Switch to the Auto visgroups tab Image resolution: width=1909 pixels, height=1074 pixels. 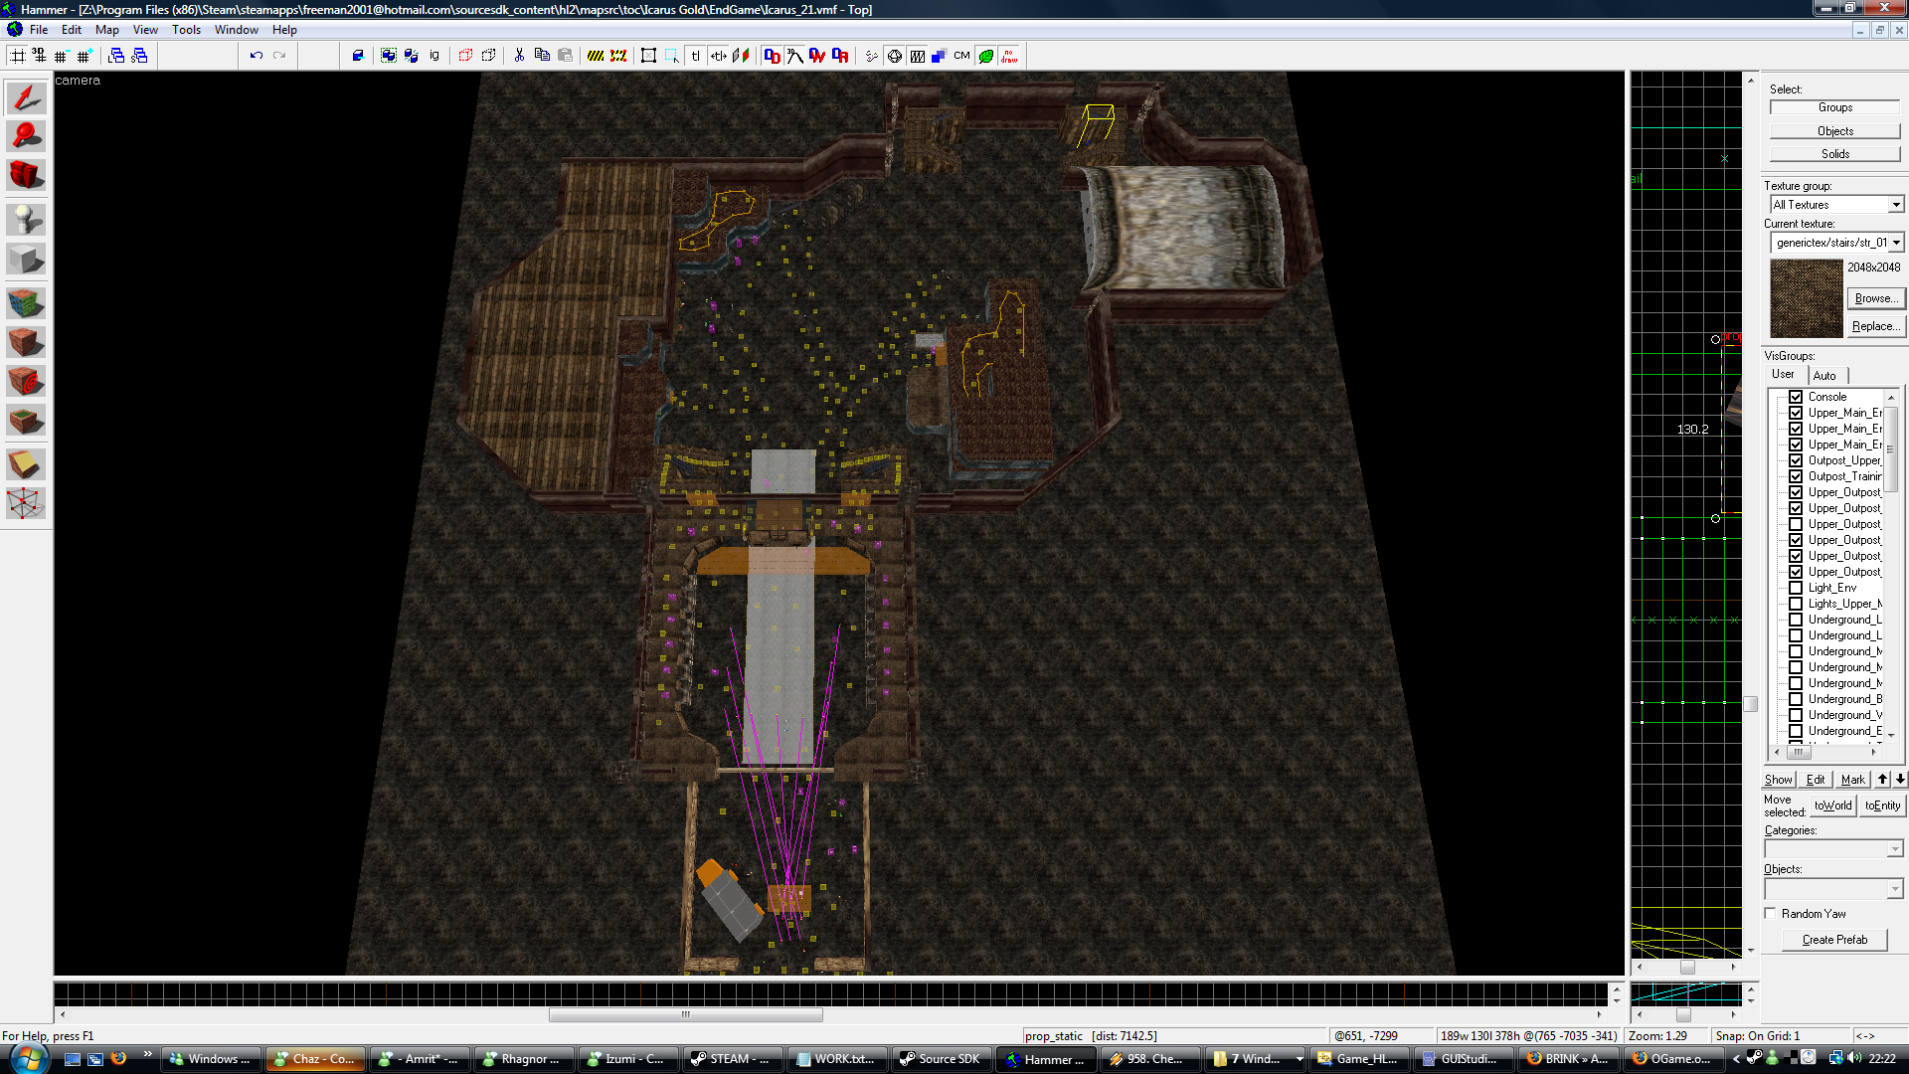click(x=1824, y=376)
